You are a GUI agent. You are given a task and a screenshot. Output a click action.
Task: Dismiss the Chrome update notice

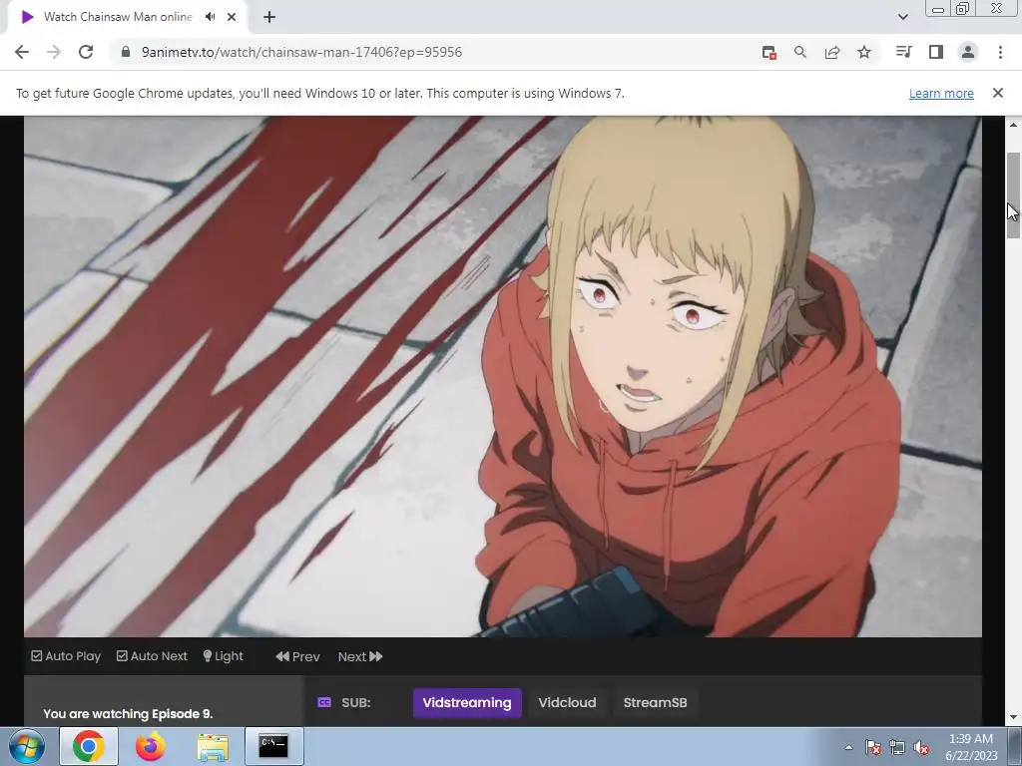998,93
